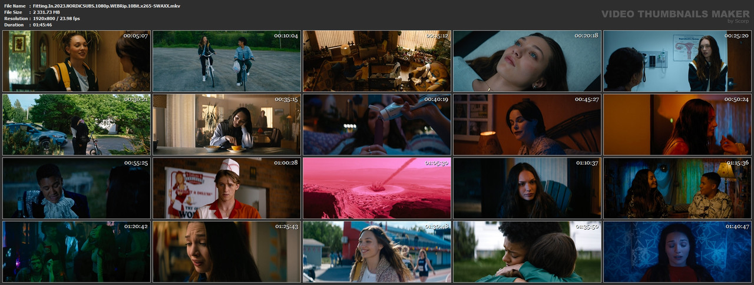Select the blue car thumbnail at 00:30:21
The image size is (754, 285).
click(x=77, y=125)
